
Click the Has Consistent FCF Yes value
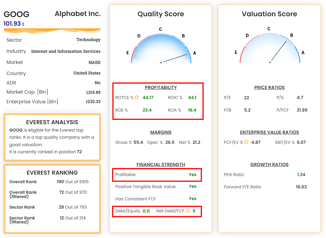192,199
